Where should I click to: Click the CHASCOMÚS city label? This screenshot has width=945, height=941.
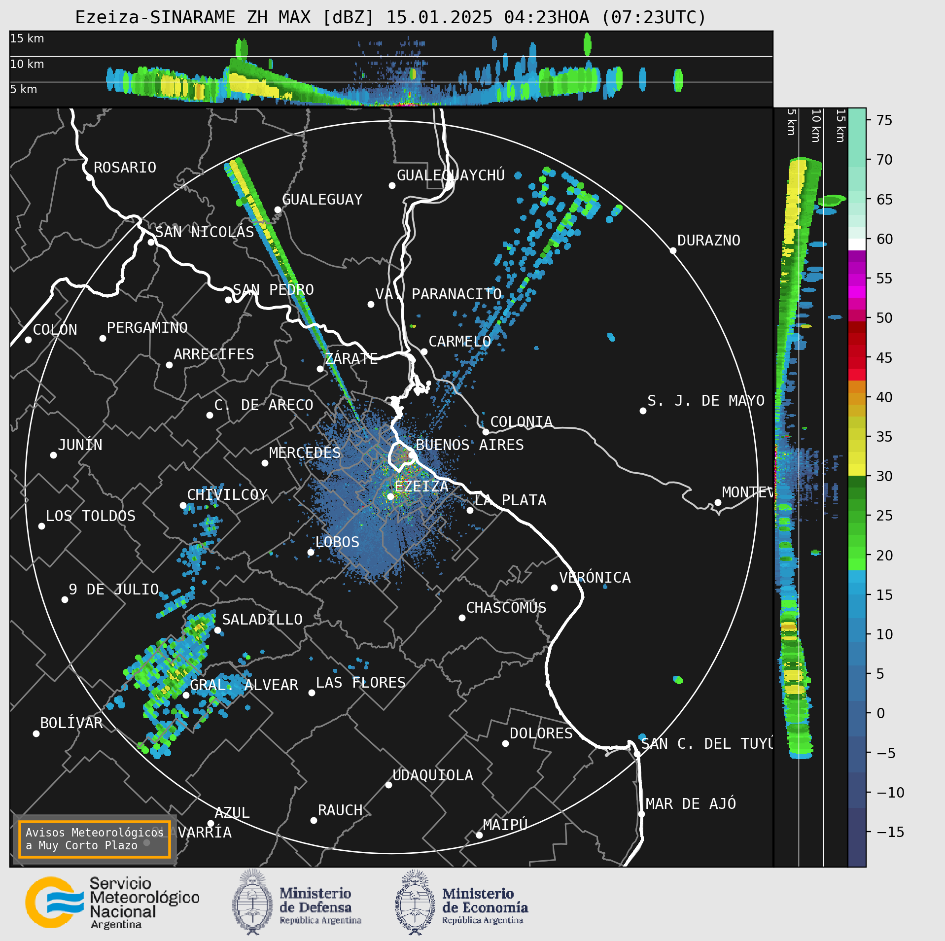pos(506,608)
